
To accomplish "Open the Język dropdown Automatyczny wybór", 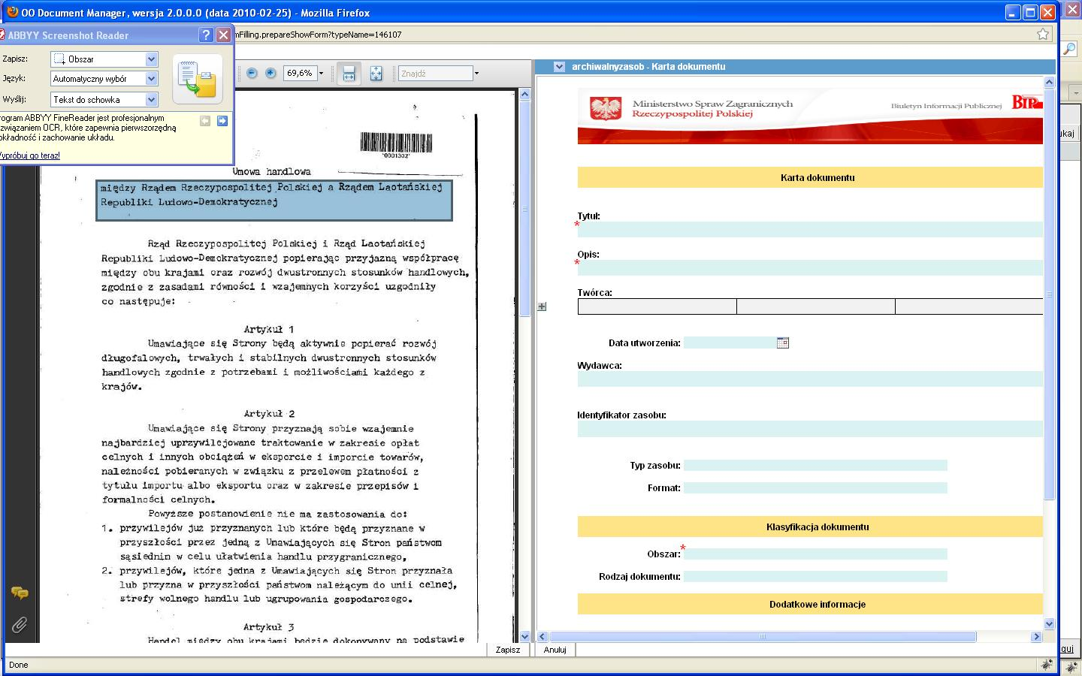I will (151, 78).
